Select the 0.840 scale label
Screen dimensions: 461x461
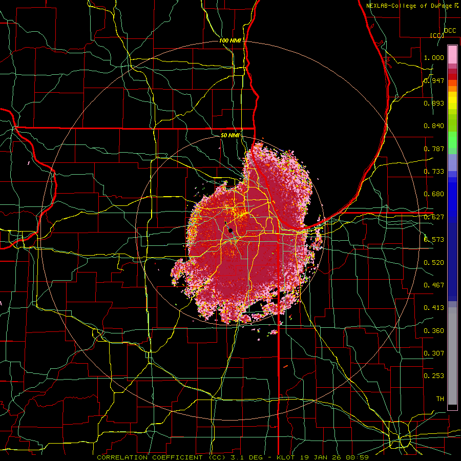click(x=434, y=126)
